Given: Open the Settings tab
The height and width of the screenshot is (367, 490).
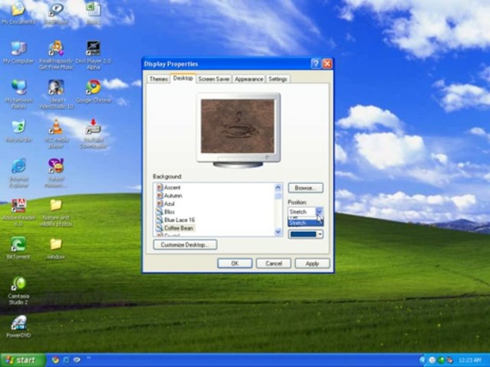Looking at the screenshot, I should (x=278, y=79).
